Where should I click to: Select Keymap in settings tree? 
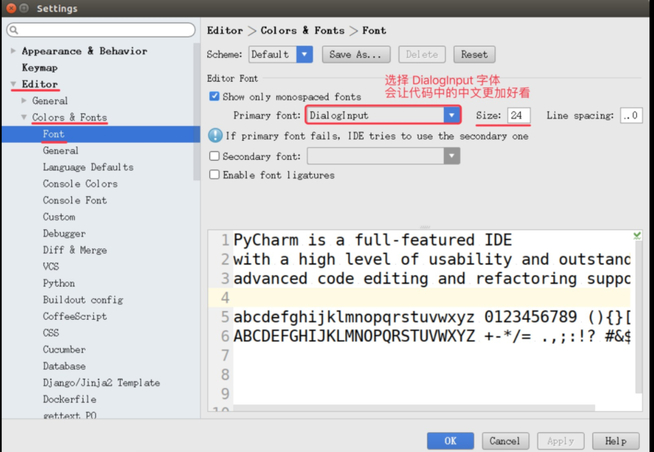[39, 68]
